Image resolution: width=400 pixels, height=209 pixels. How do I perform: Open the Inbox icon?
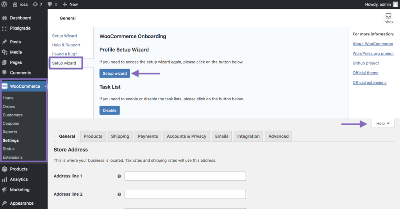pyautogui.click(x=388, y=16)
